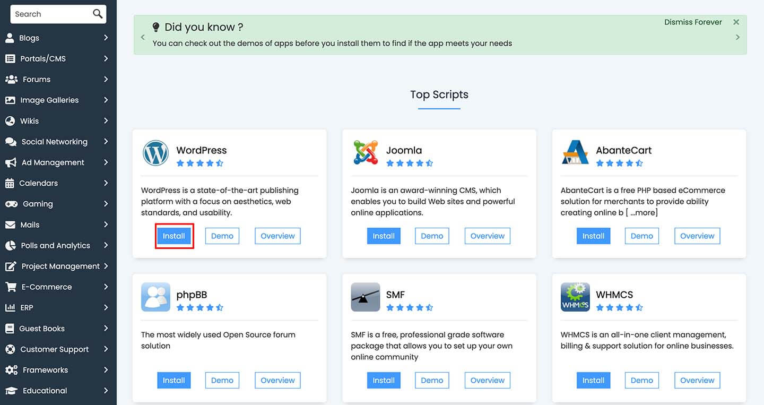Click the WordPress star rating
The image size is (764, 405).
[x=200, y=163]
